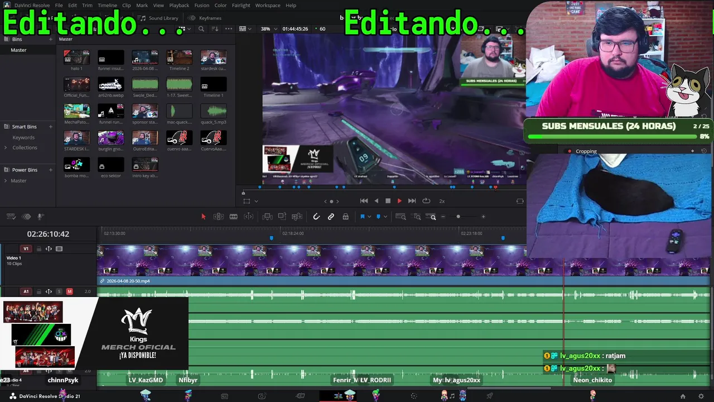Toggle Loop playback in viewer
714x402 pixels.
click(426, 201)
